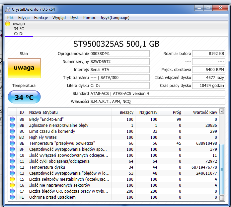Click the blue status icon for attribute C3
This screenshot has width=231, height=207.
(12, 173)
